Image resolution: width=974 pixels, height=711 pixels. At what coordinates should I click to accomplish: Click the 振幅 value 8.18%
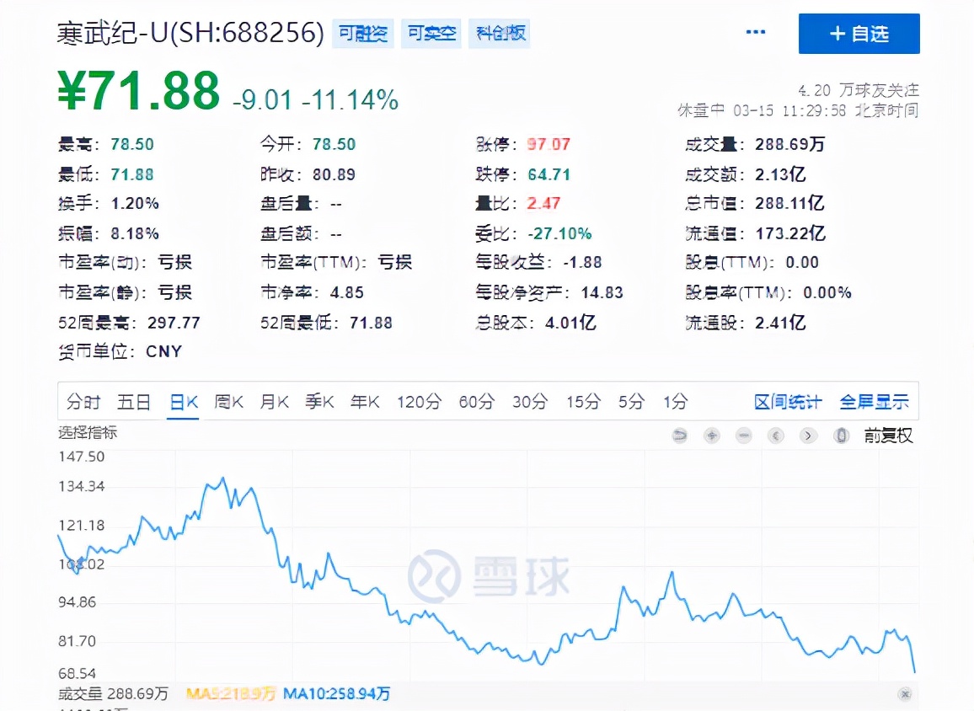pyautogui.click(x=135, y=233)
